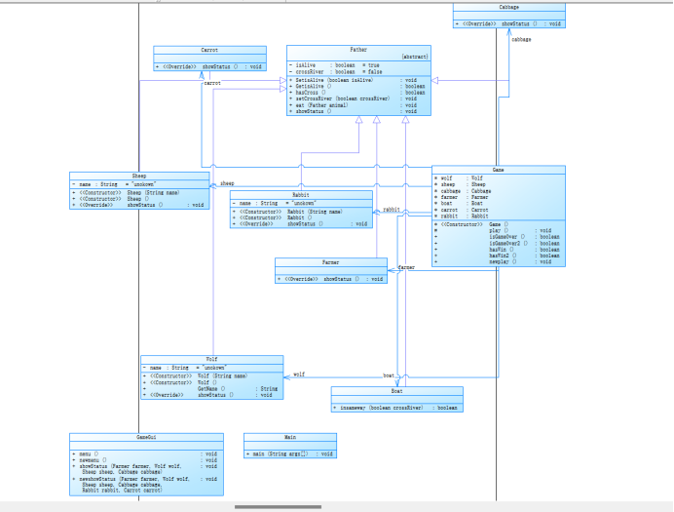674x512 pixels.
Task: Click the Farmer class box title
Action: pyautogui.click(x=331, y=262)
